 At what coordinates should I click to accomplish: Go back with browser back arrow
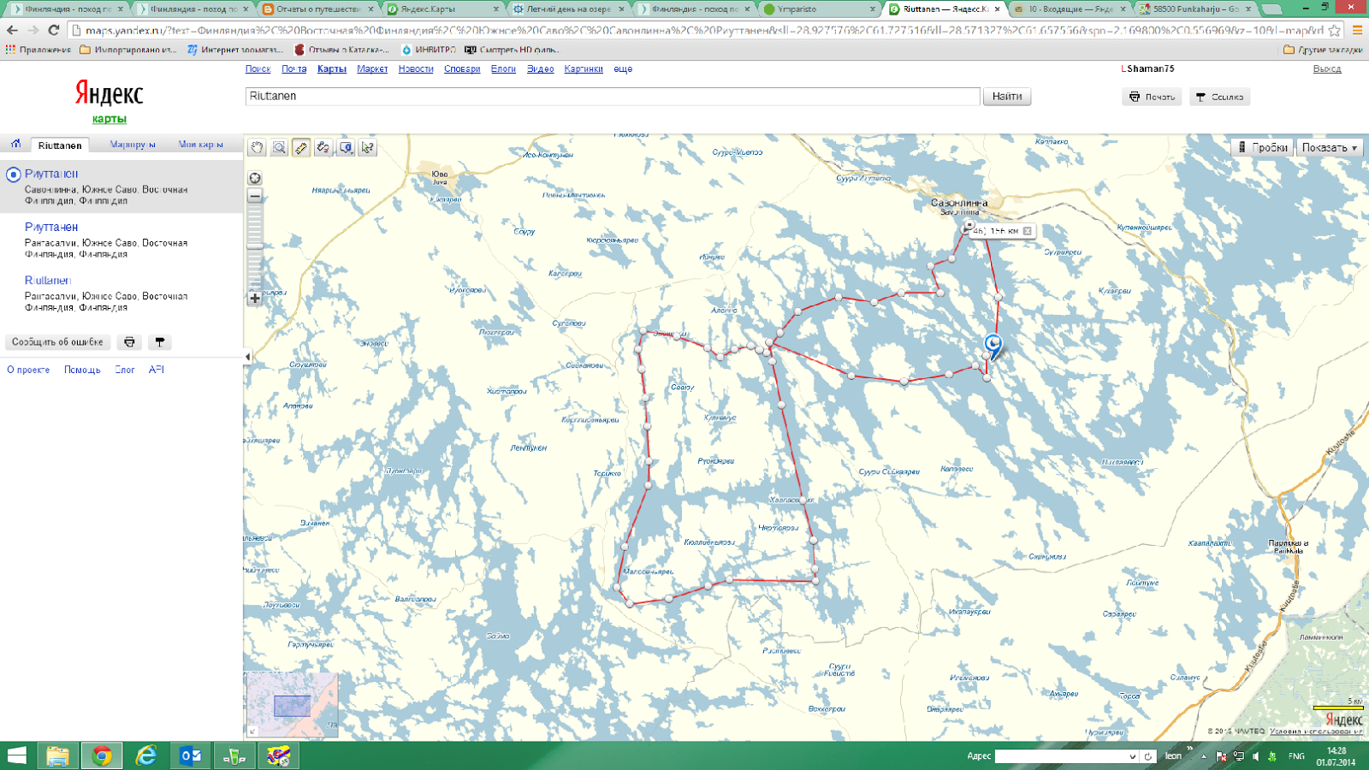[x=12, y=30]
